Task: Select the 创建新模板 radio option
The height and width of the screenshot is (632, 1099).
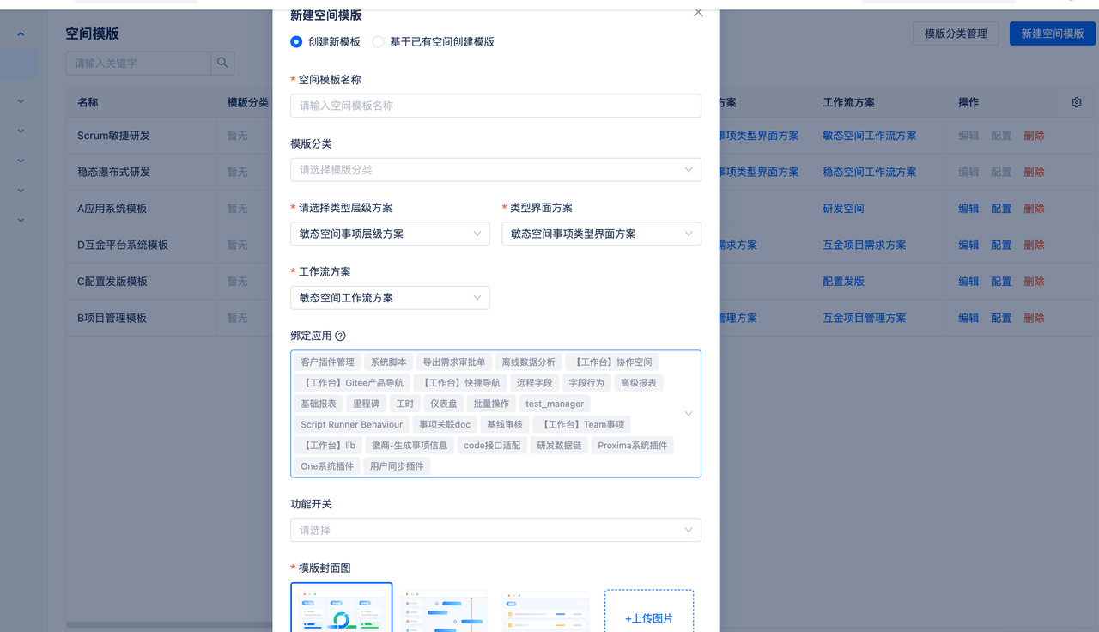Action: 296,41
